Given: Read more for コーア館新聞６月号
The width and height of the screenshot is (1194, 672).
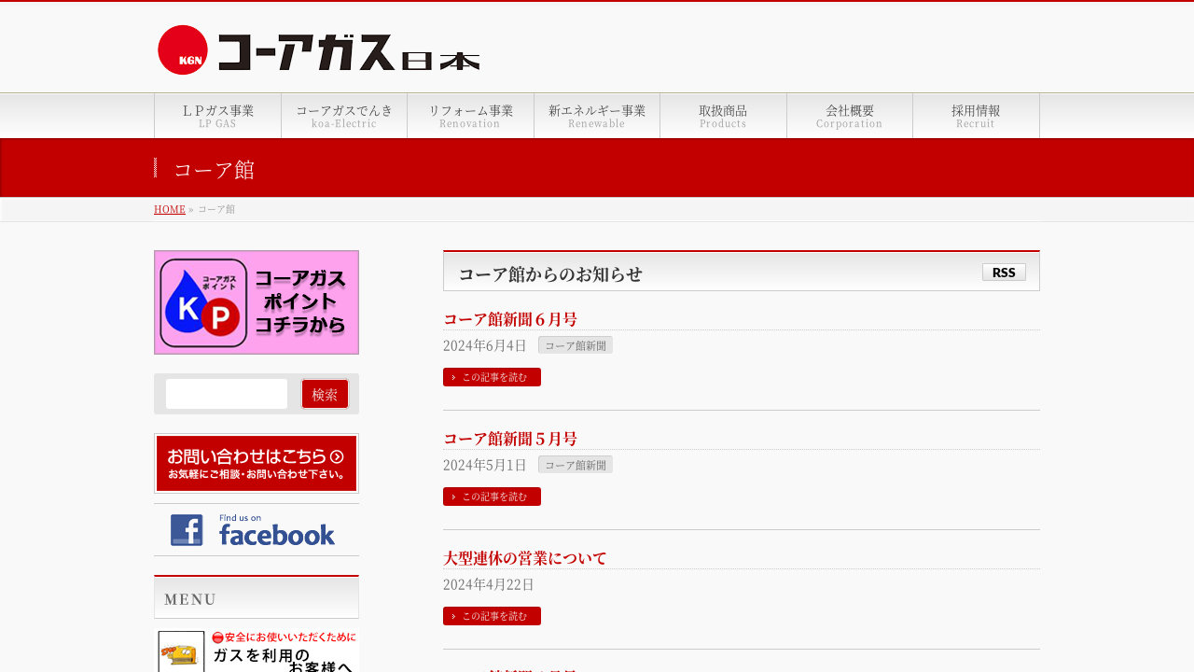Looking at the screenshot, I should [x=492, y=377].
